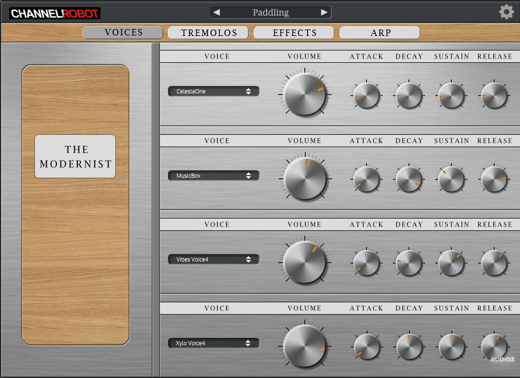520x378 pixels.
Task: Click the Paddling preset name
Action: tap(270, 12)
